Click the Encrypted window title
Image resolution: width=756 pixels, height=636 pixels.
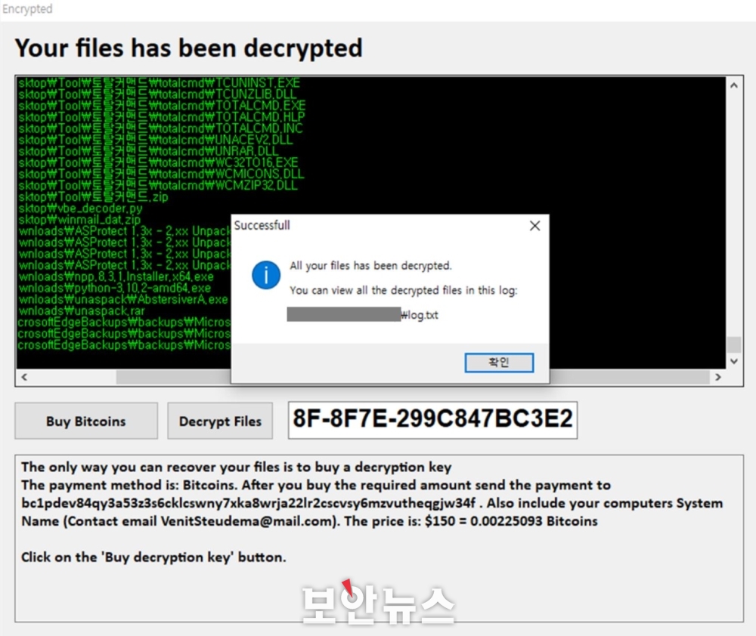click(27, 8)
